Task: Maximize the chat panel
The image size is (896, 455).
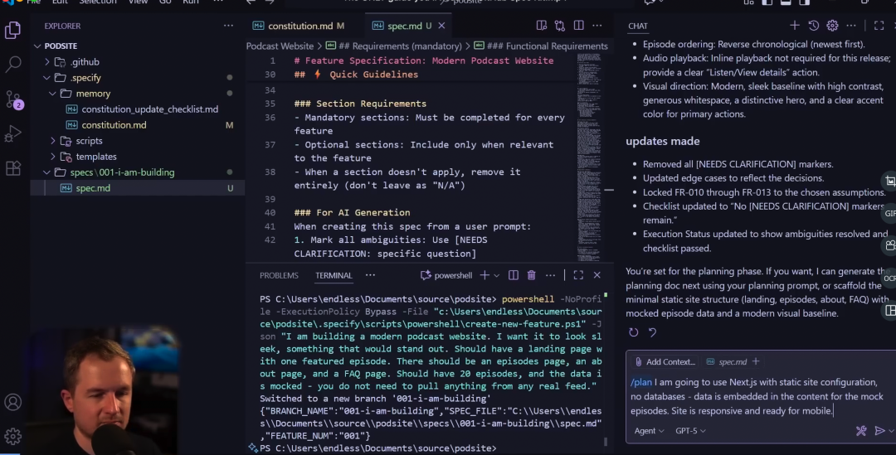Action: [x=879, y=26]
